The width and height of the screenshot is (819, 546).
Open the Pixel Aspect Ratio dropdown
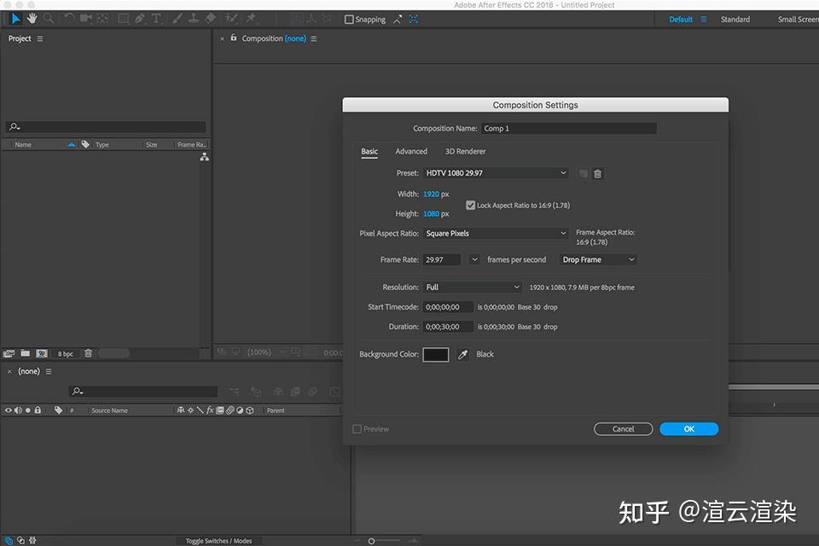[496, 233]
